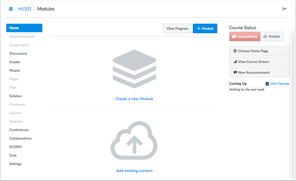This screenshot has height=181, width=296.
Task: Open Conferences in the course menu
Action: [19, 130]
